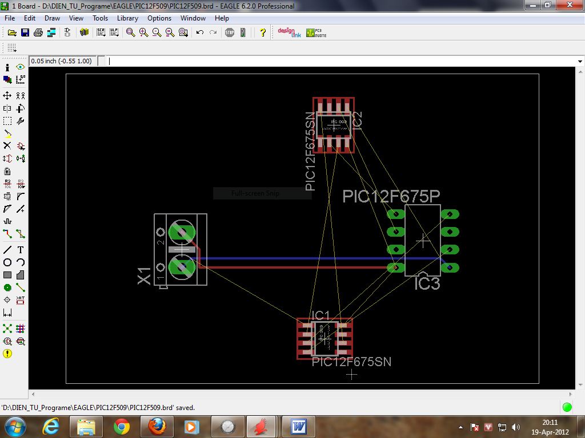Show hidden system tray icons
Image resolution: width=585 pixels, height=438 pixels.
coord(461,427)
